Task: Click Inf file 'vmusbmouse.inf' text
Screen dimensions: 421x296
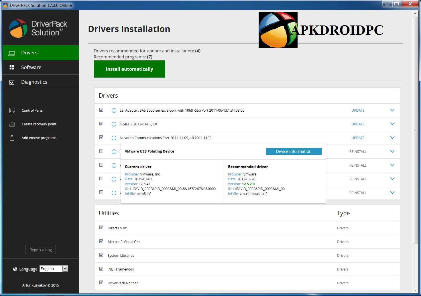Action: 253,194
